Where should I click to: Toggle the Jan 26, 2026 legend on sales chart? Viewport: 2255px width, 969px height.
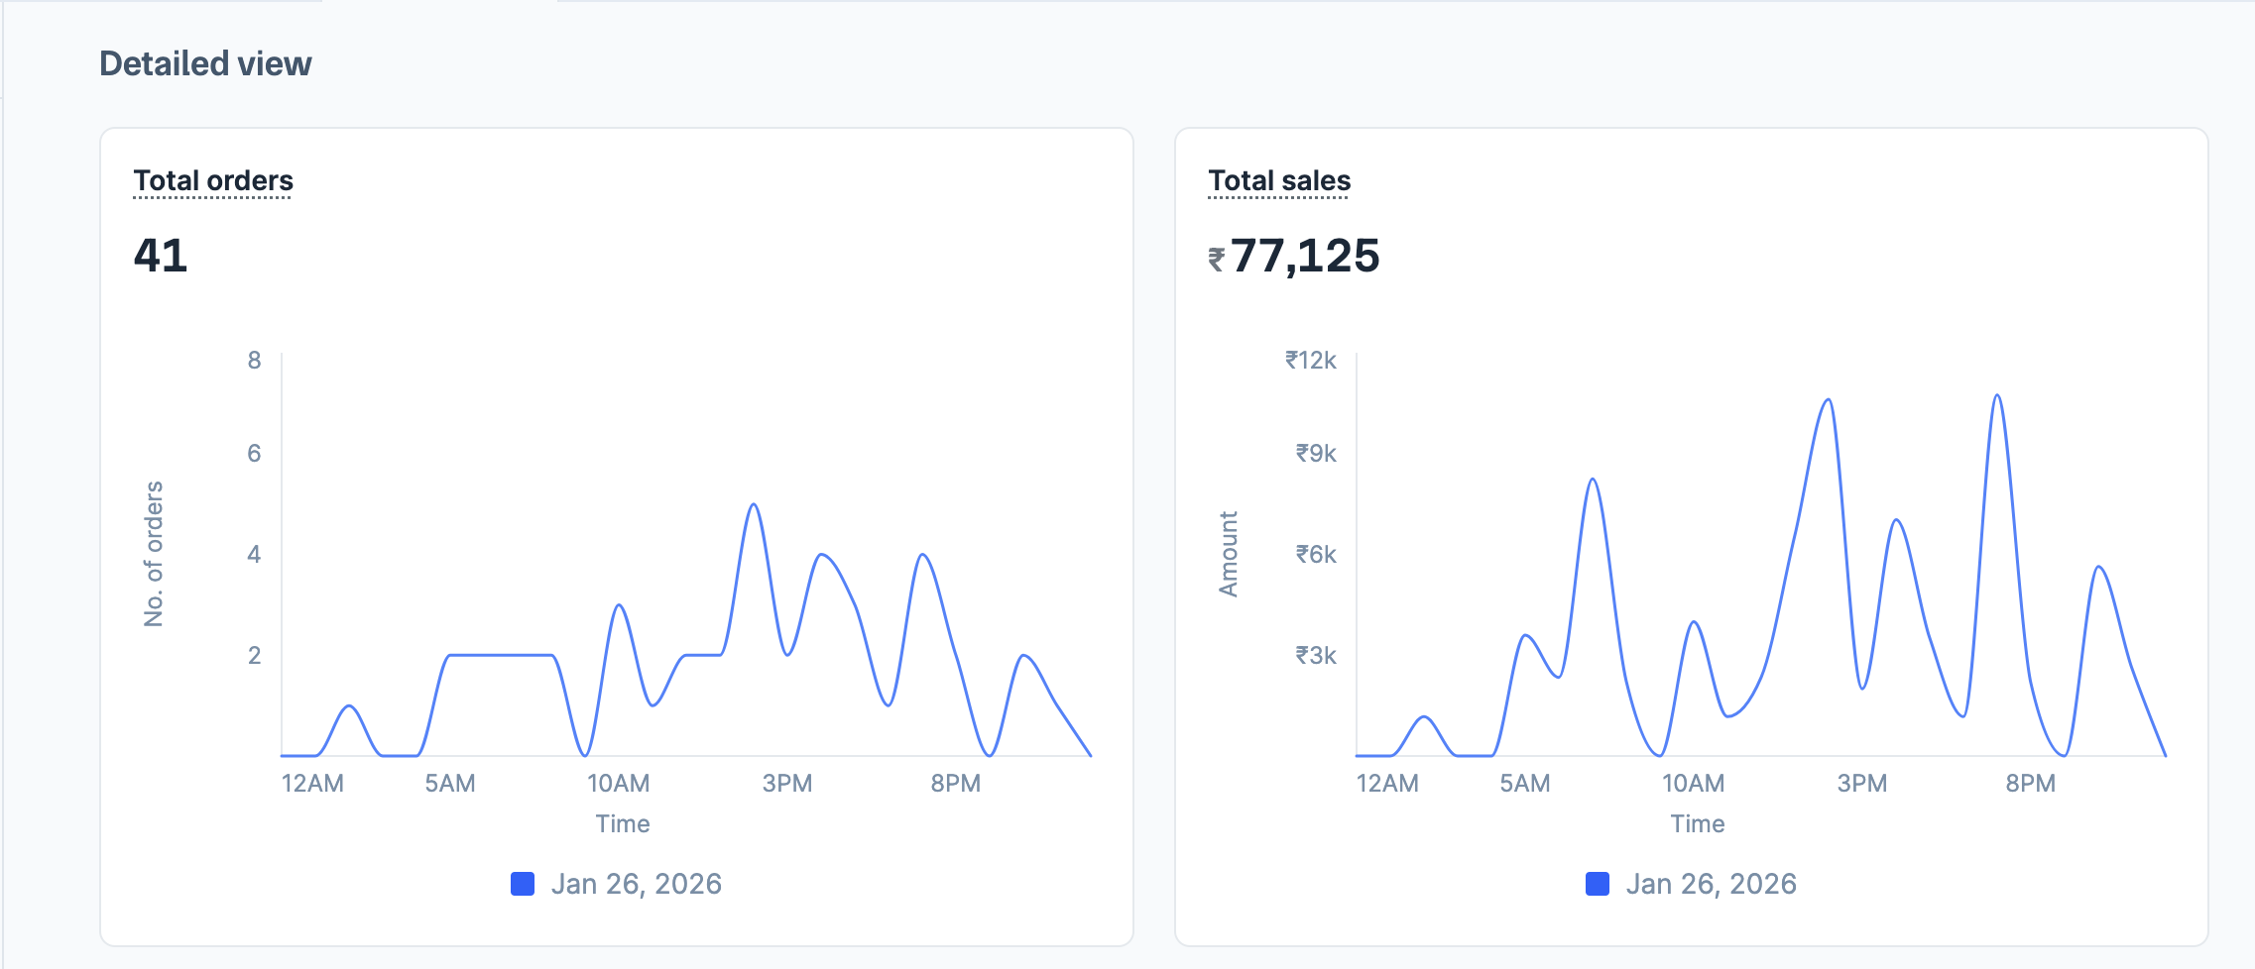coord(1713,883)
